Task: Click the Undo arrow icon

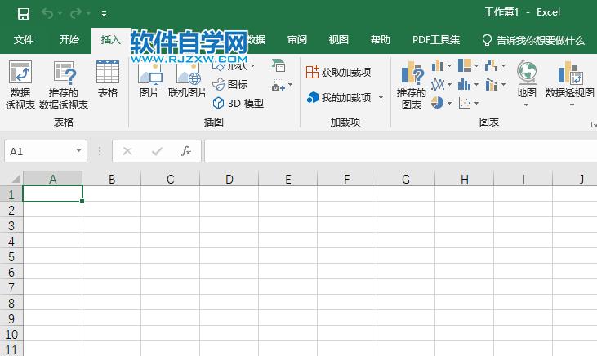Action: click(x=47, y=14)
